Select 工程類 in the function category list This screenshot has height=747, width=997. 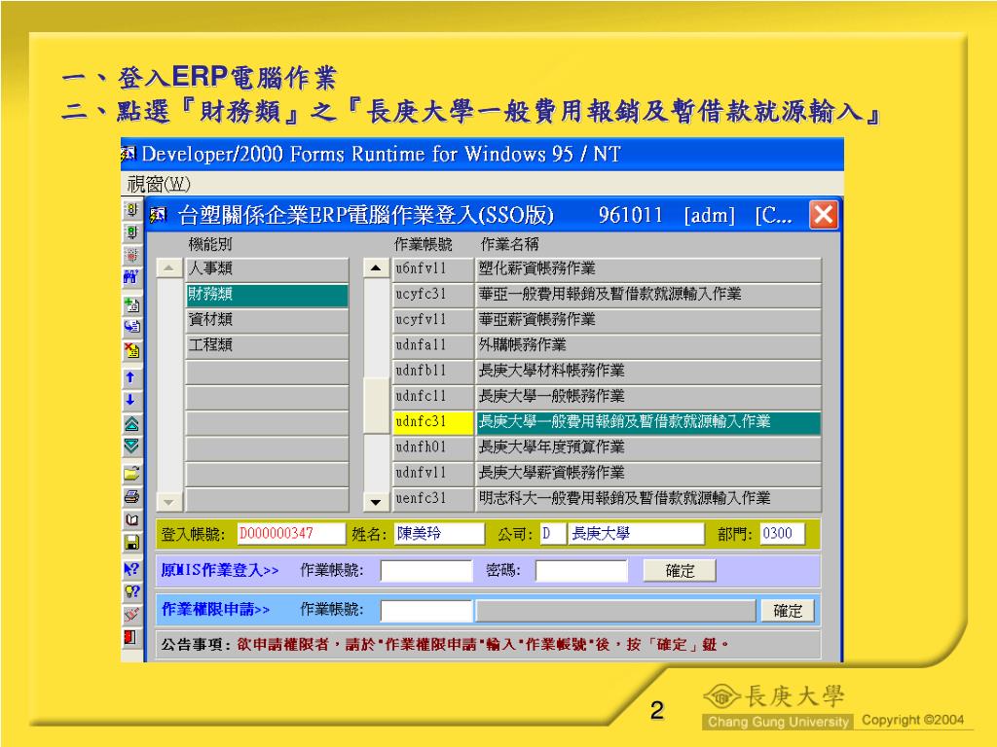point(267,345)
